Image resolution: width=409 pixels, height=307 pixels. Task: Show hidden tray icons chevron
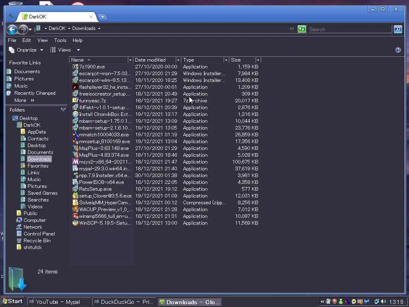click(x=322, y=301)
